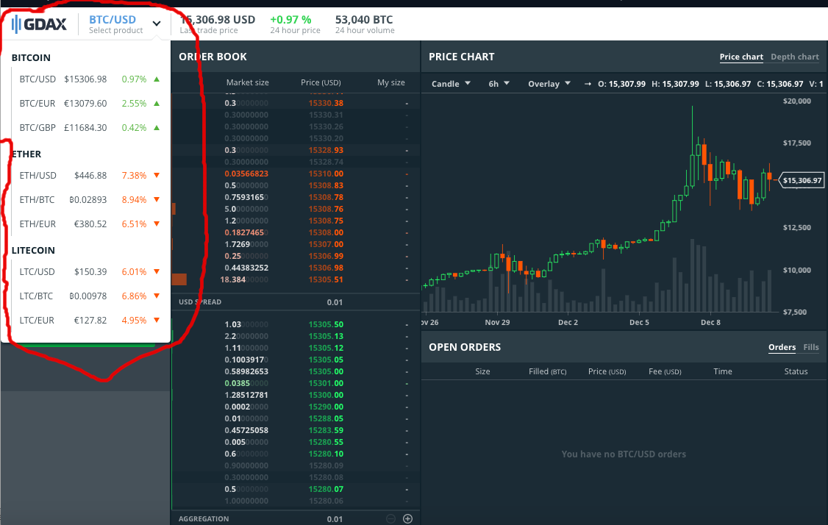Click the USD SPREAD 0.01 value
Viewport: 828px width, 525px height.
335,302
